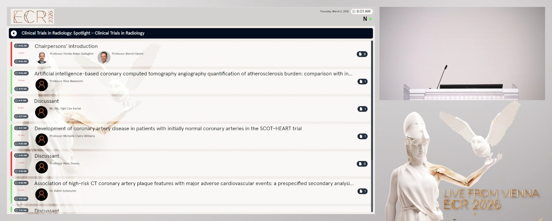Select Professor Rine Nakanishi's avatar icon
Image resolution: width=552 pixels, height=221 pixels.
point(42,85)
